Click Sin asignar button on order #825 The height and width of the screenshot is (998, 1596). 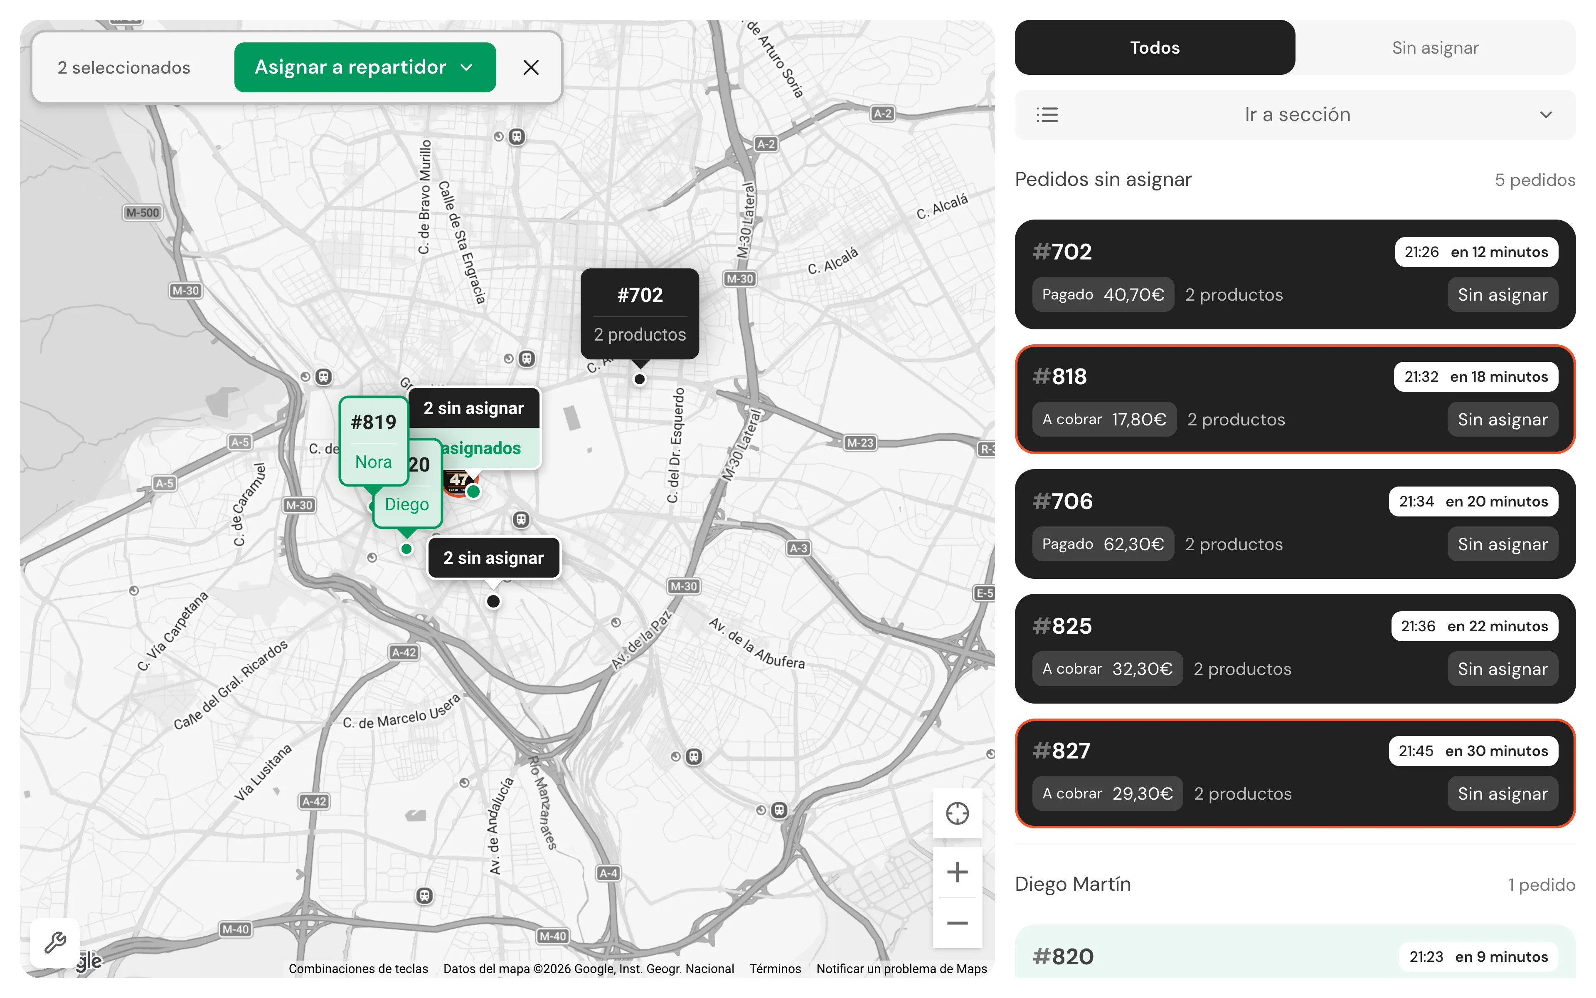1502,669
